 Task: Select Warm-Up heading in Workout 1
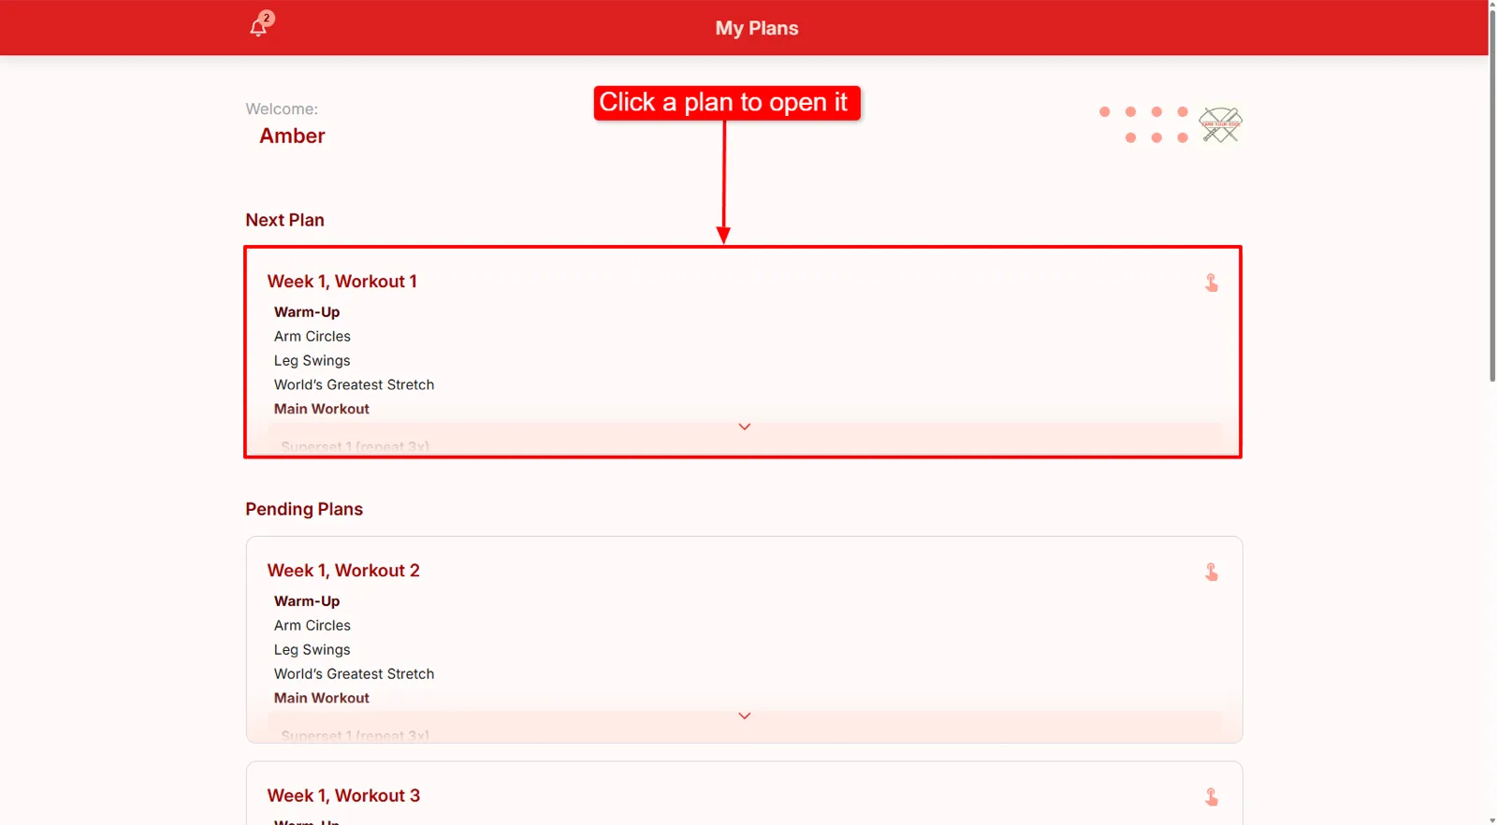click(307, 311)
